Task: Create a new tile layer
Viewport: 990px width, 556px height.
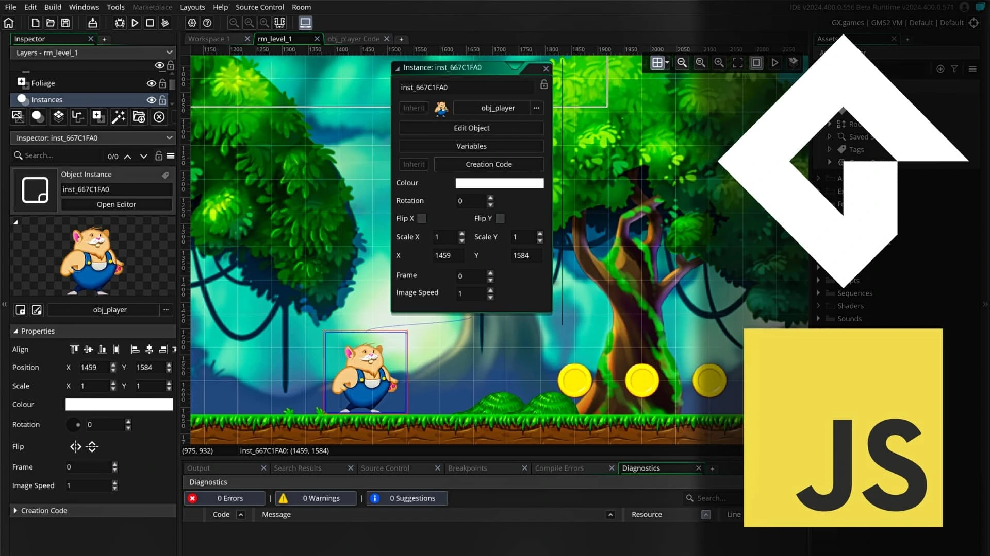Action: (58, 117)
